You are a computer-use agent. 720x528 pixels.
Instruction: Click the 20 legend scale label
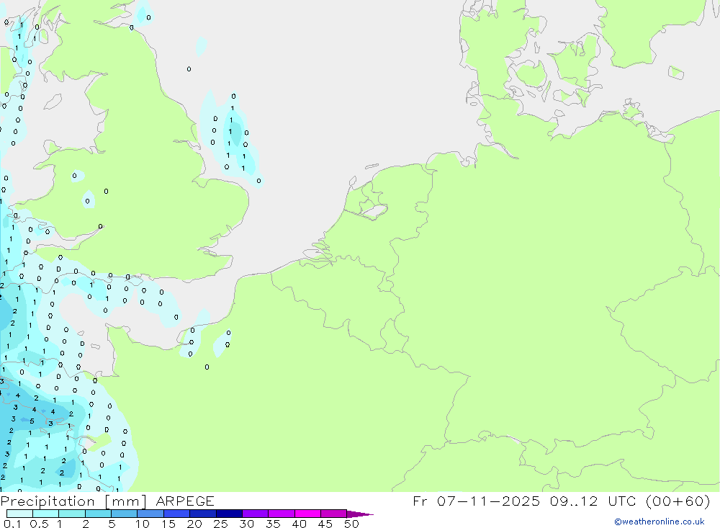pyautogui.click(x=194, y=524)
